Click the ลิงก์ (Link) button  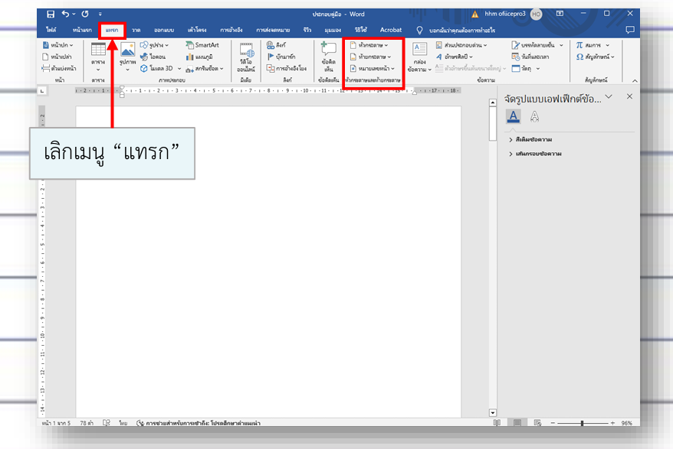coord(277,45)
